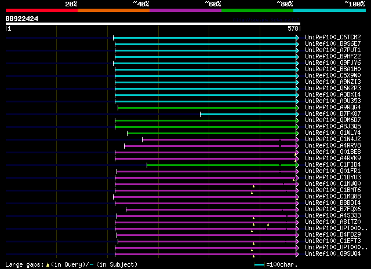Select the UniRef100_A9NZI3 label
The image size is (371, 269).
(x=333, y=82)
